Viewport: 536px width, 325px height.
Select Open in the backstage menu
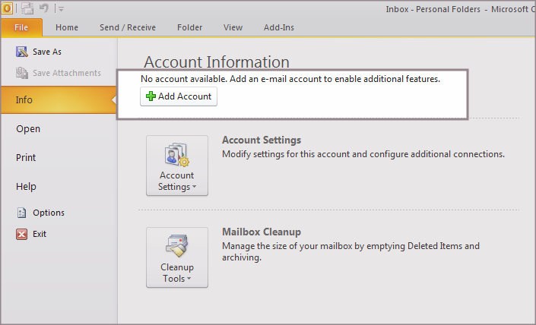point(28,129)
